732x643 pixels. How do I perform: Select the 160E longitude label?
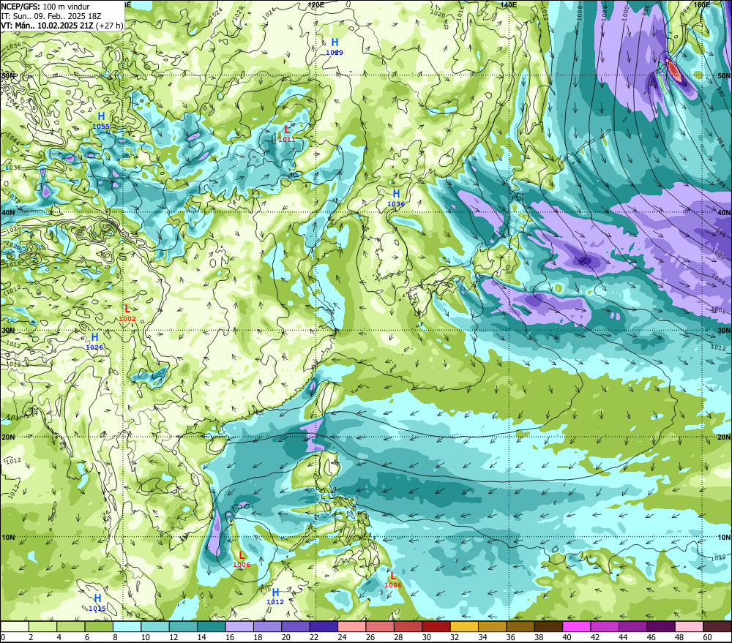(x=701, y=4)
